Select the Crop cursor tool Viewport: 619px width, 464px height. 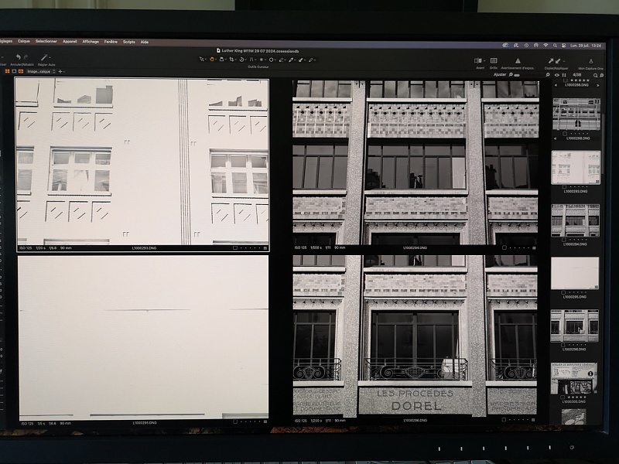tap(231, 59)
